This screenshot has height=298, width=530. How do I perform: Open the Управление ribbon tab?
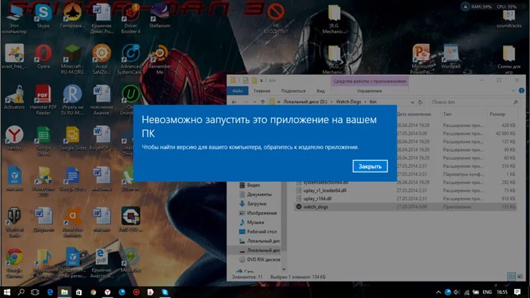pos(369,91)
